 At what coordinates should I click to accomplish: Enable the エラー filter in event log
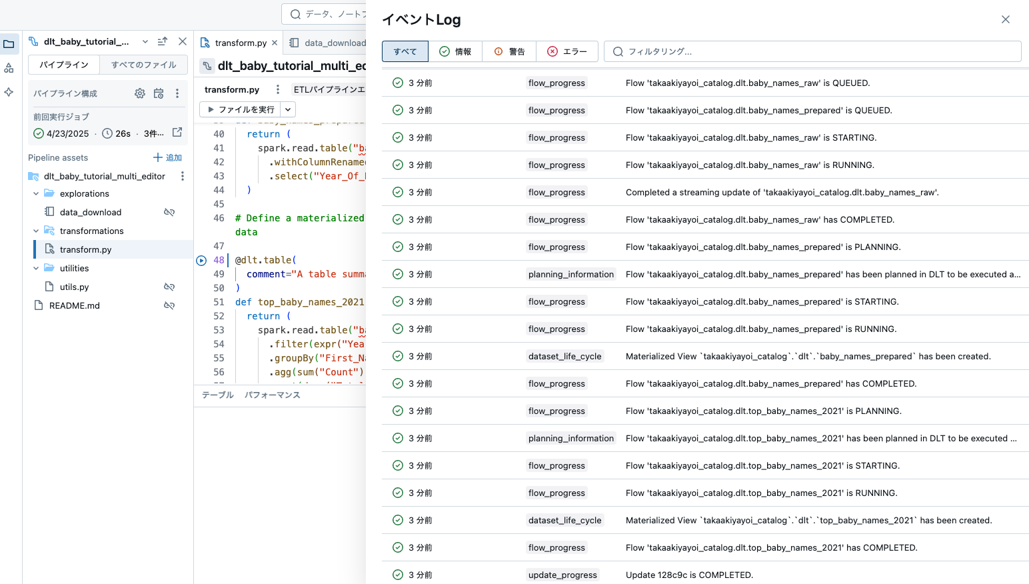(x=567, y=51)
